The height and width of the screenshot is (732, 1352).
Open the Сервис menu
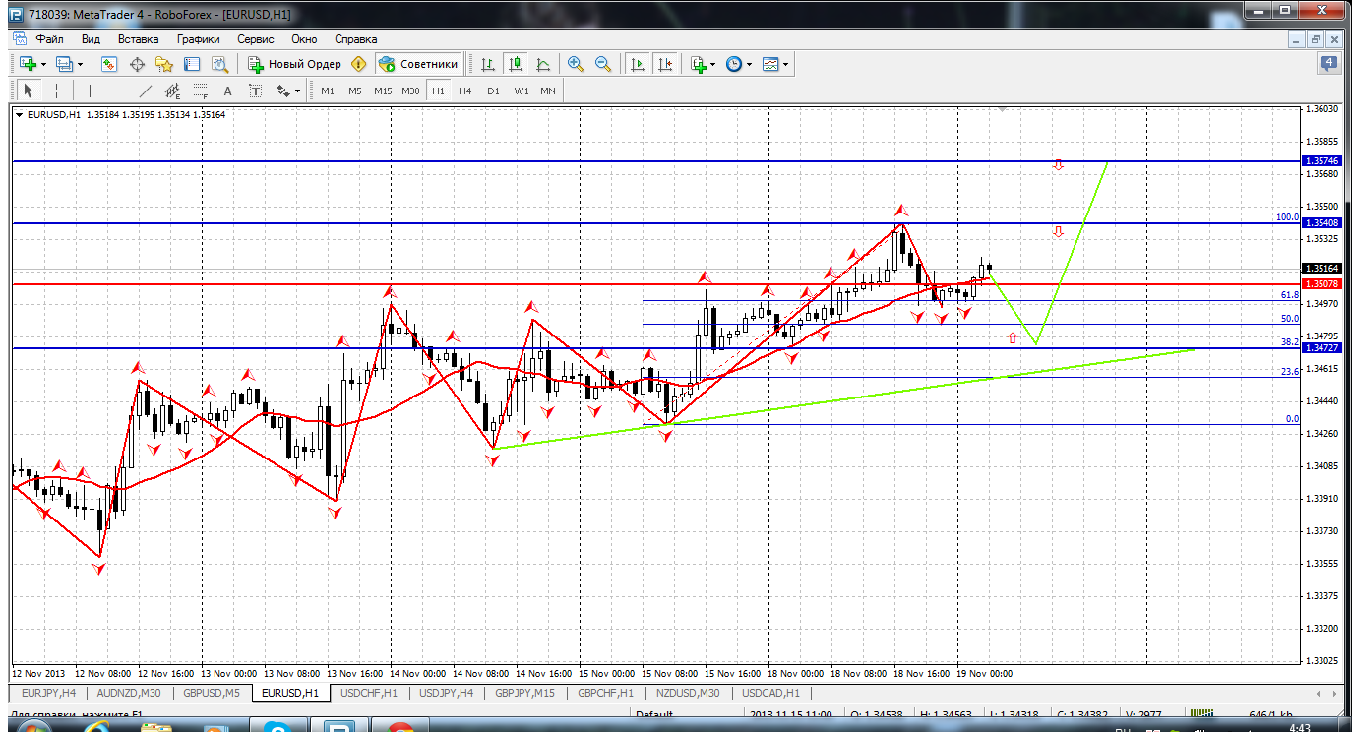pos(256,39)
